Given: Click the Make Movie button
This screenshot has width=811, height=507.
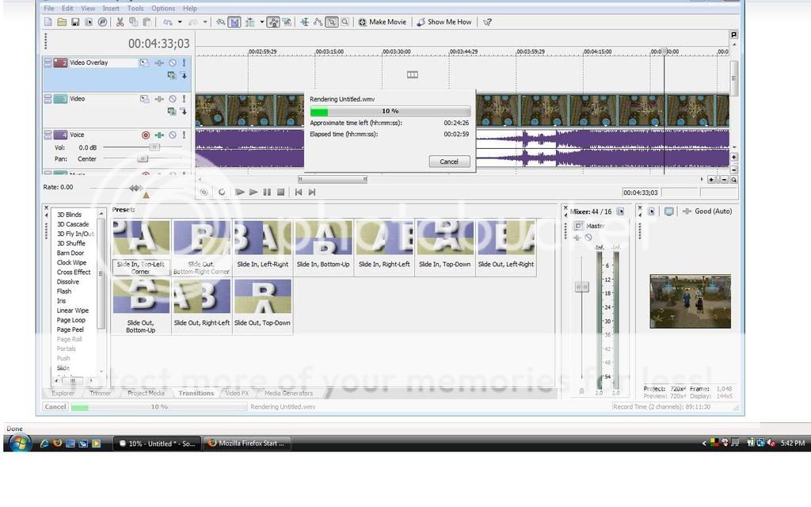Looking at the screenshot, I should (382, 22).
